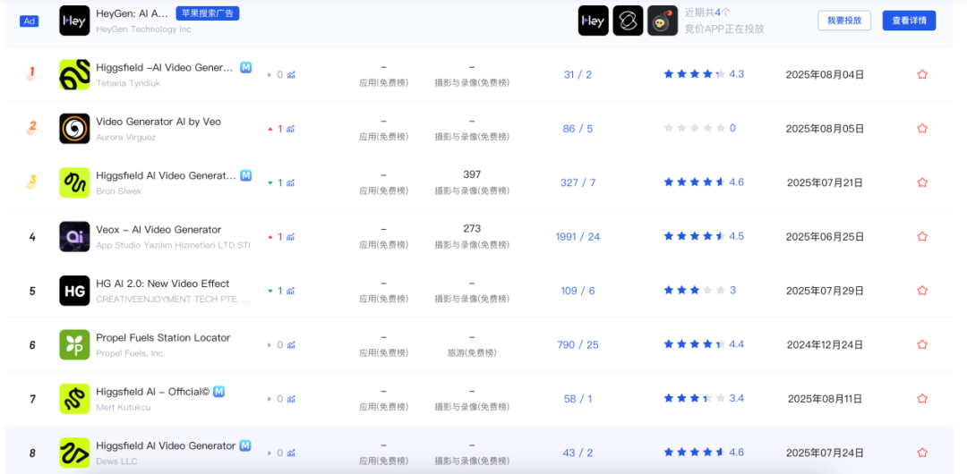Favorite the Bron Siwek Higgsfield app
Screen dimensions: 967x474
click(922, 182)
